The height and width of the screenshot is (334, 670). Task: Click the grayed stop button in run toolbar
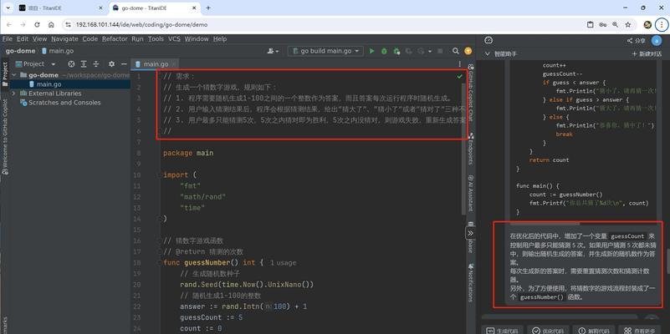[x=440, y=51]
